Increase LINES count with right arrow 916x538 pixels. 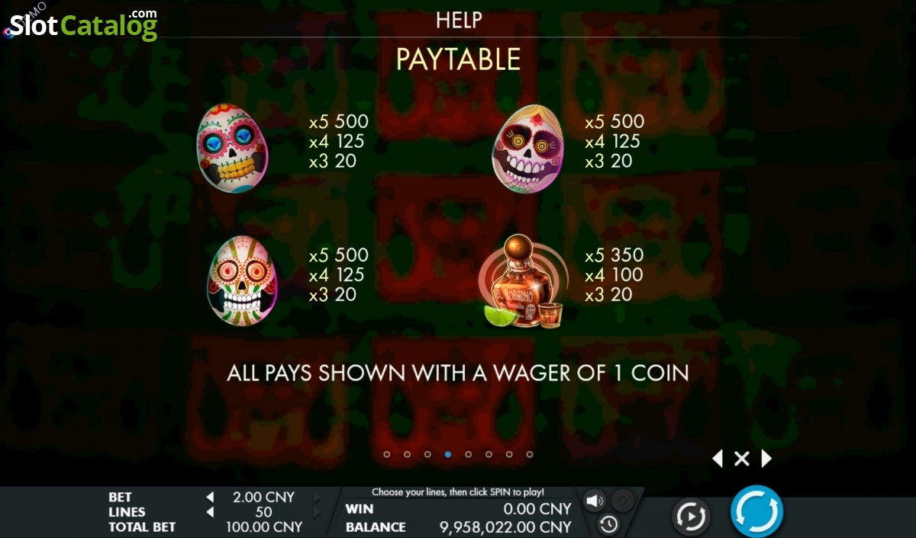318,512
